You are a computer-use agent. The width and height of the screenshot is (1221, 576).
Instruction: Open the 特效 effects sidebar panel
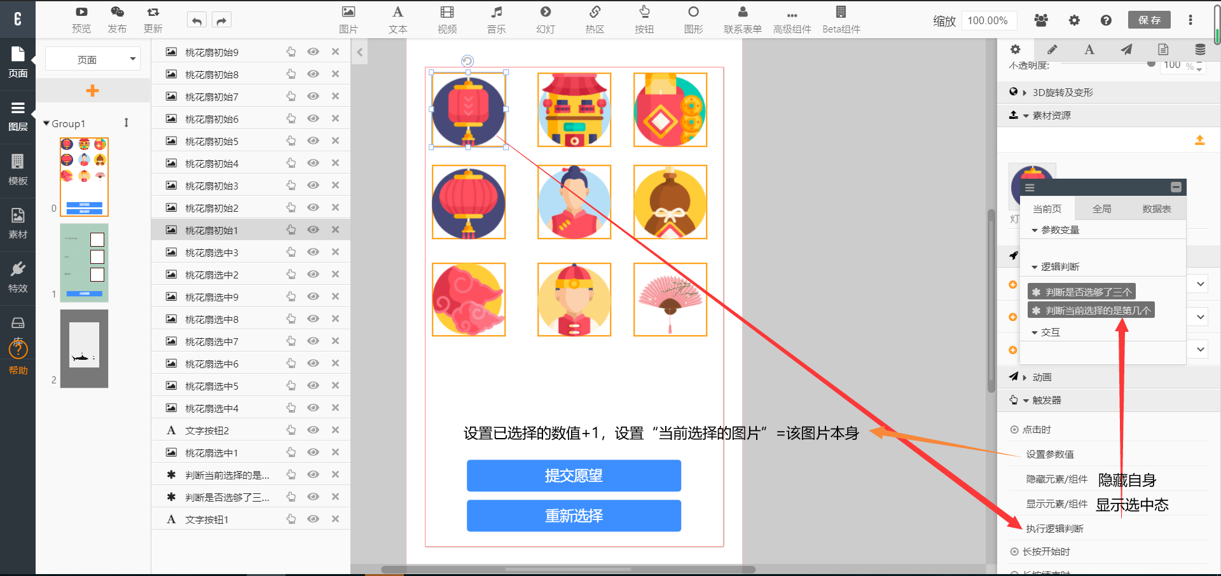18,277
